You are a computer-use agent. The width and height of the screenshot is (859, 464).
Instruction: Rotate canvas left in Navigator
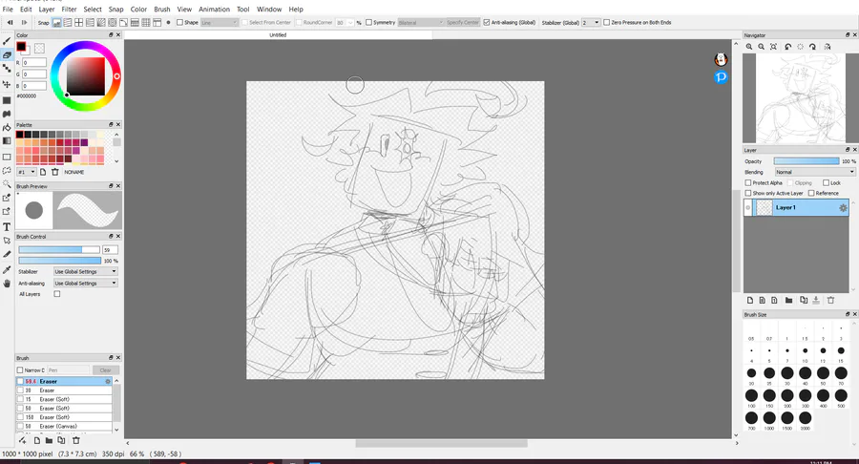(x=787, y=47)
